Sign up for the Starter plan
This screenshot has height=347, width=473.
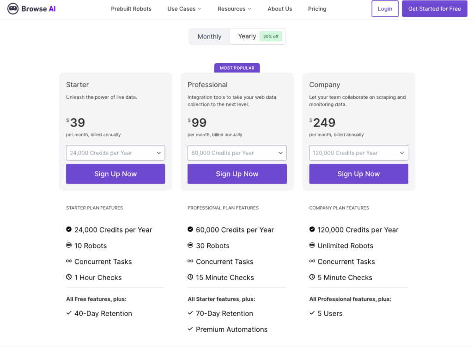tap(115, 174)
